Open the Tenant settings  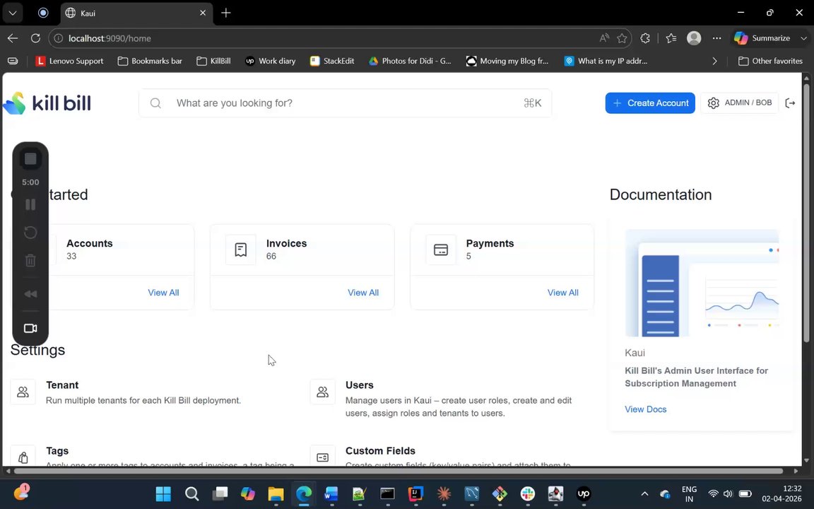click(x=62, y=385)
